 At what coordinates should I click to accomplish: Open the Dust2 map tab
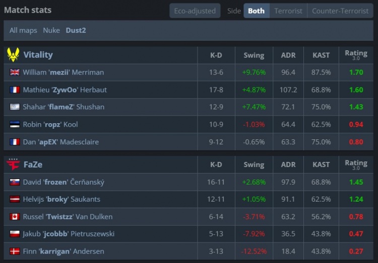pyautogui.click(x=76, y=30)
